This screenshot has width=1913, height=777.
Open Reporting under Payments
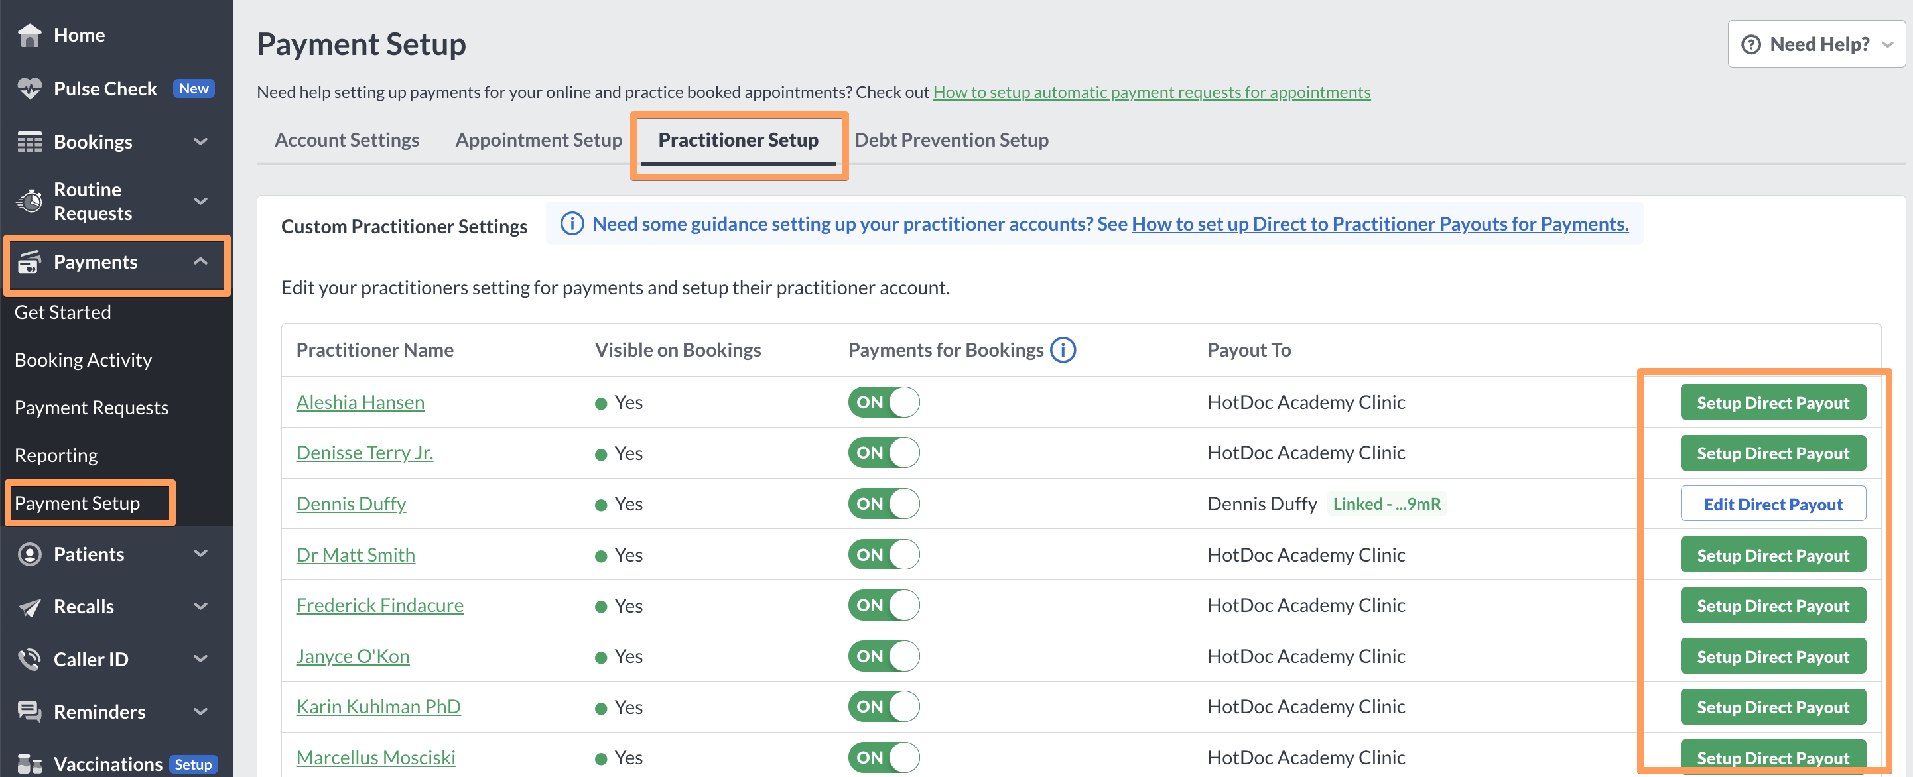point(56,455)
